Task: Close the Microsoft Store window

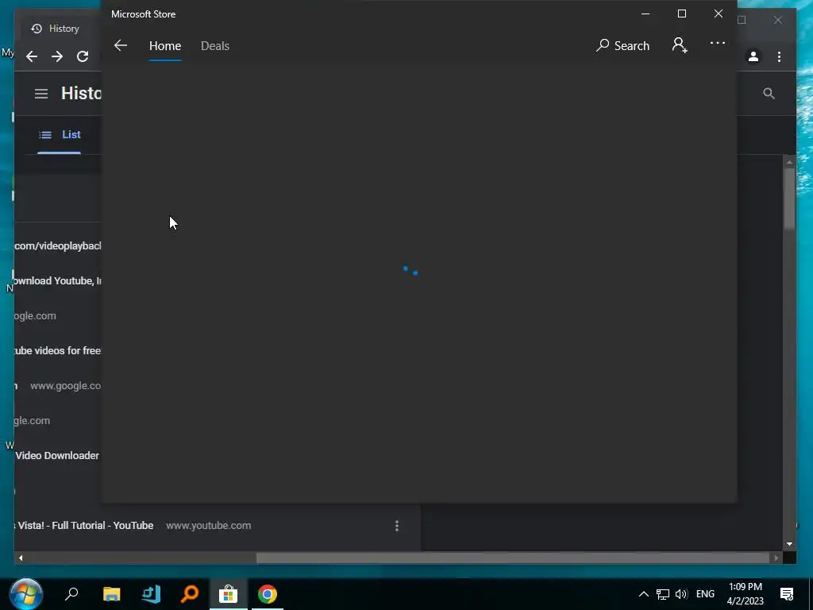Action: (718, 14)
